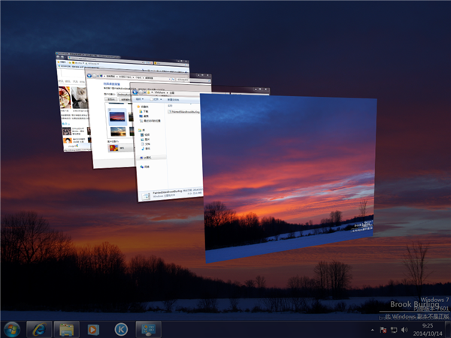Click the volume speaker tray icon
The image size is (451, 338).
click(404, 329)
